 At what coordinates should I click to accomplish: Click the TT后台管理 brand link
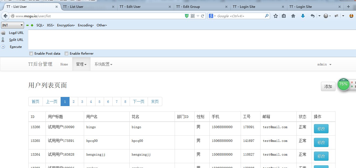[x=40, y=64]
